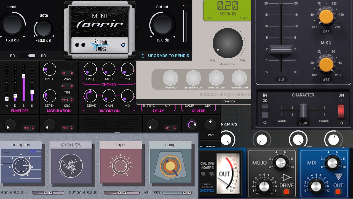Click the amplifier triangle icon above DRIVE

(x=287, y=177)
